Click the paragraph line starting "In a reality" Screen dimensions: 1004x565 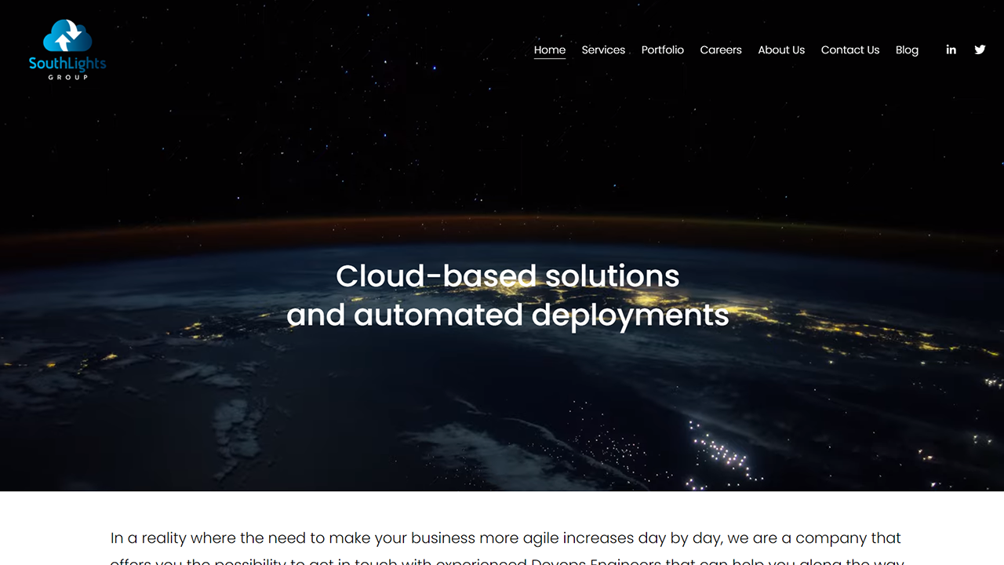pos(506,538)
